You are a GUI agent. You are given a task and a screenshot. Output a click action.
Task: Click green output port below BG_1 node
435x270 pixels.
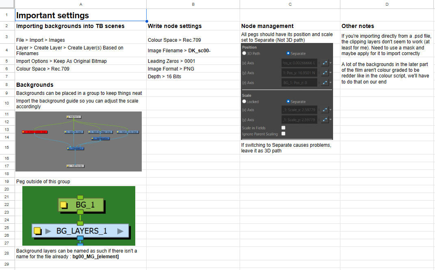click(80, 212)
